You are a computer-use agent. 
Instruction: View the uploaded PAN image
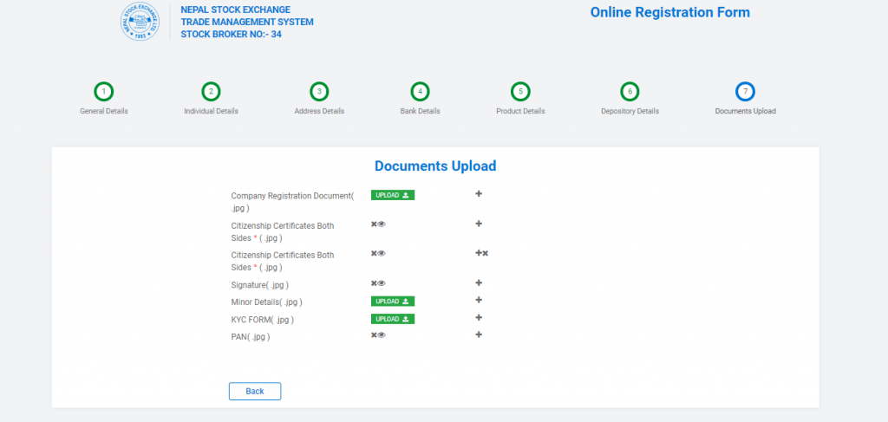(x=382, y=335)
